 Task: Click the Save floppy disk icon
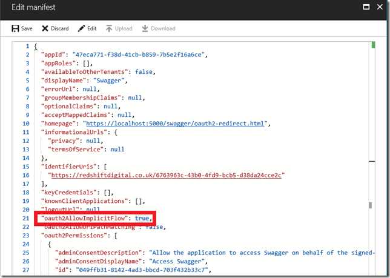[15, 28]
